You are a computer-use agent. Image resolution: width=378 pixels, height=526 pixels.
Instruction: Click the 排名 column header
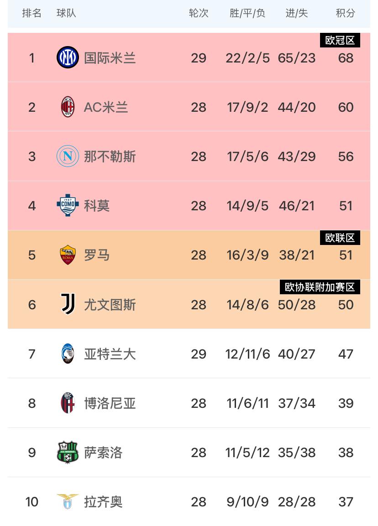click(x=31, y=13)
